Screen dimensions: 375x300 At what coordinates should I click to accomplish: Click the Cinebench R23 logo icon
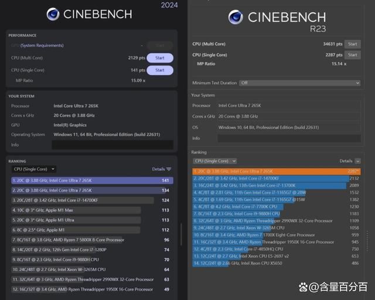pyautogui.click(x=237, y=17)
